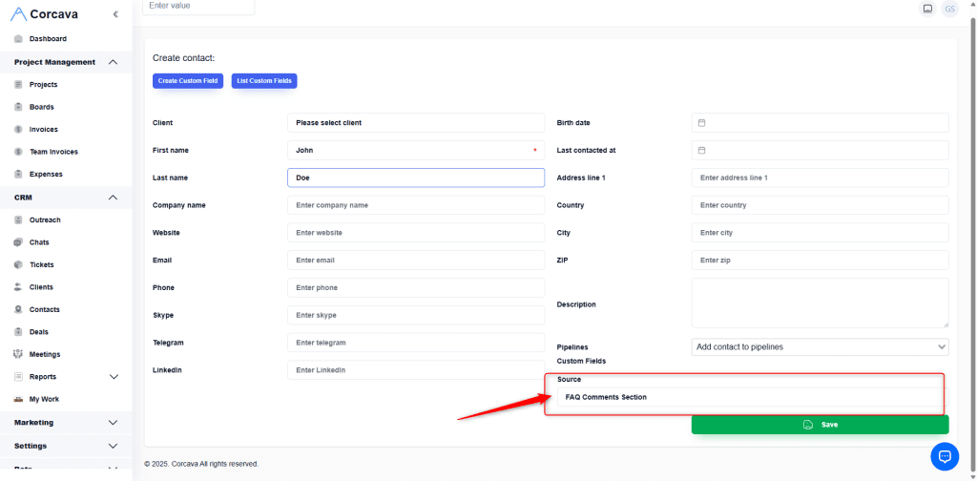Open Tickets in the sidebar

pyautogui.click(x=42, y=264)
